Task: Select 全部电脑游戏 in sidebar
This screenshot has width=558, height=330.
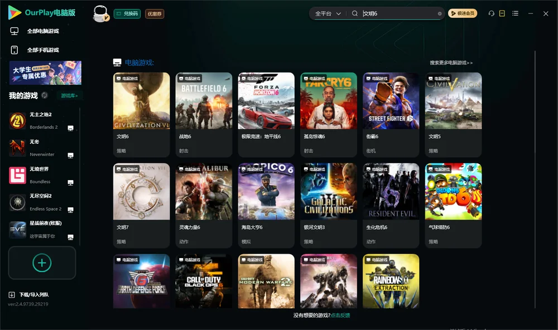Action: point(43,31)
